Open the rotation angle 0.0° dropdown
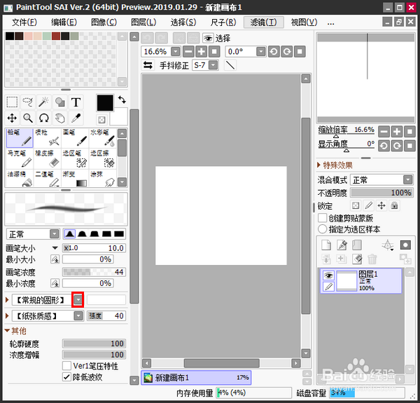420x403 pixels. click(260, 51)
